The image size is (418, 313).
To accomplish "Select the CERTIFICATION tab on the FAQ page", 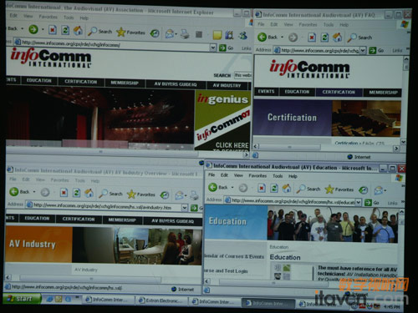I will coord(339,92).
